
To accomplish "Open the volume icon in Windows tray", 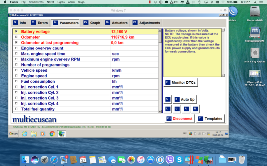I will pyautogui.click(x=199, y=134).
